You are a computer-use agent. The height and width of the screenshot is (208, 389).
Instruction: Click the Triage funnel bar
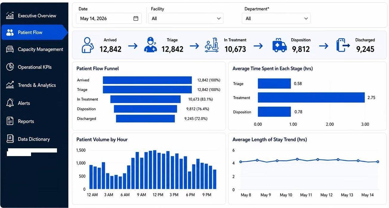(147, 90)
